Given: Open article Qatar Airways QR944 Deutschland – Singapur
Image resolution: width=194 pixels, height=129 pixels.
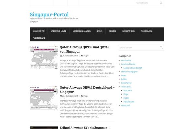Looking at the screenshot, I should (87, 90).
